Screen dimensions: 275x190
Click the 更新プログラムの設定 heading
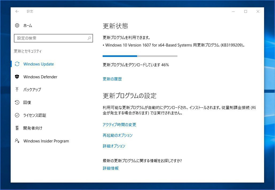(129, 96)
